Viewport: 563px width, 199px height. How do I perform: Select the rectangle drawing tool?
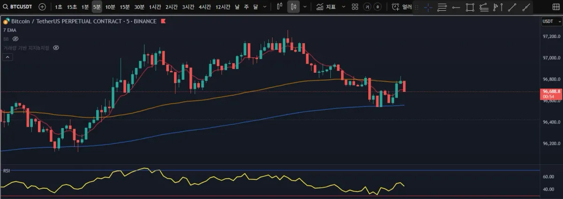tap(470, 7)
